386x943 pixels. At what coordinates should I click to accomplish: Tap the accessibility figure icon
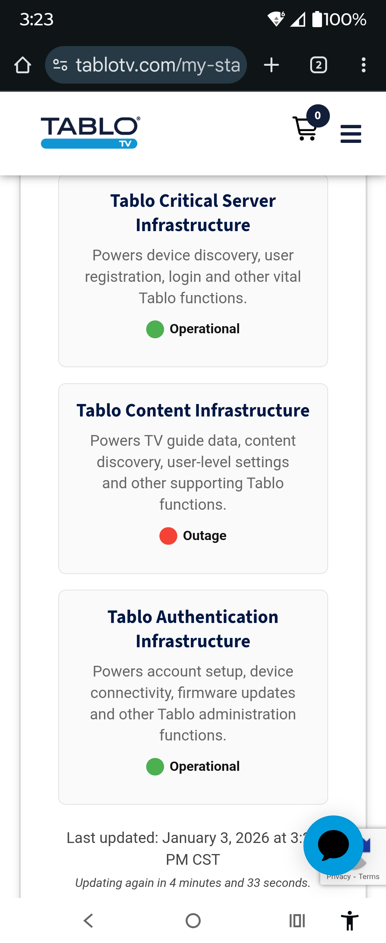(x=350, y=920)
